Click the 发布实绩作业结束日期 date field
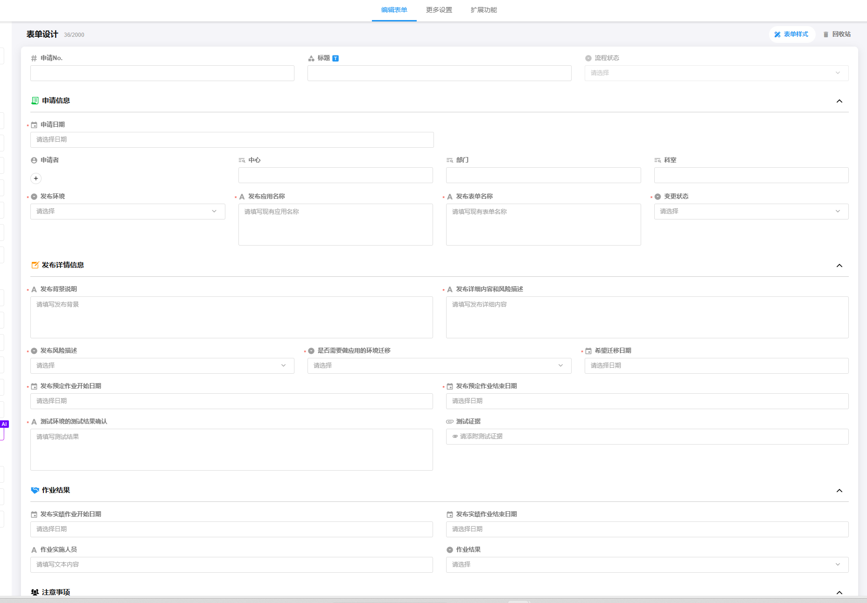 point(647,529)
